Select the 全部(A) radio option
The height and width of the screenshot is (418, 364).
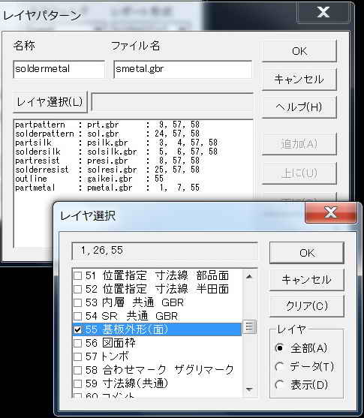click(x=279, y=348)
